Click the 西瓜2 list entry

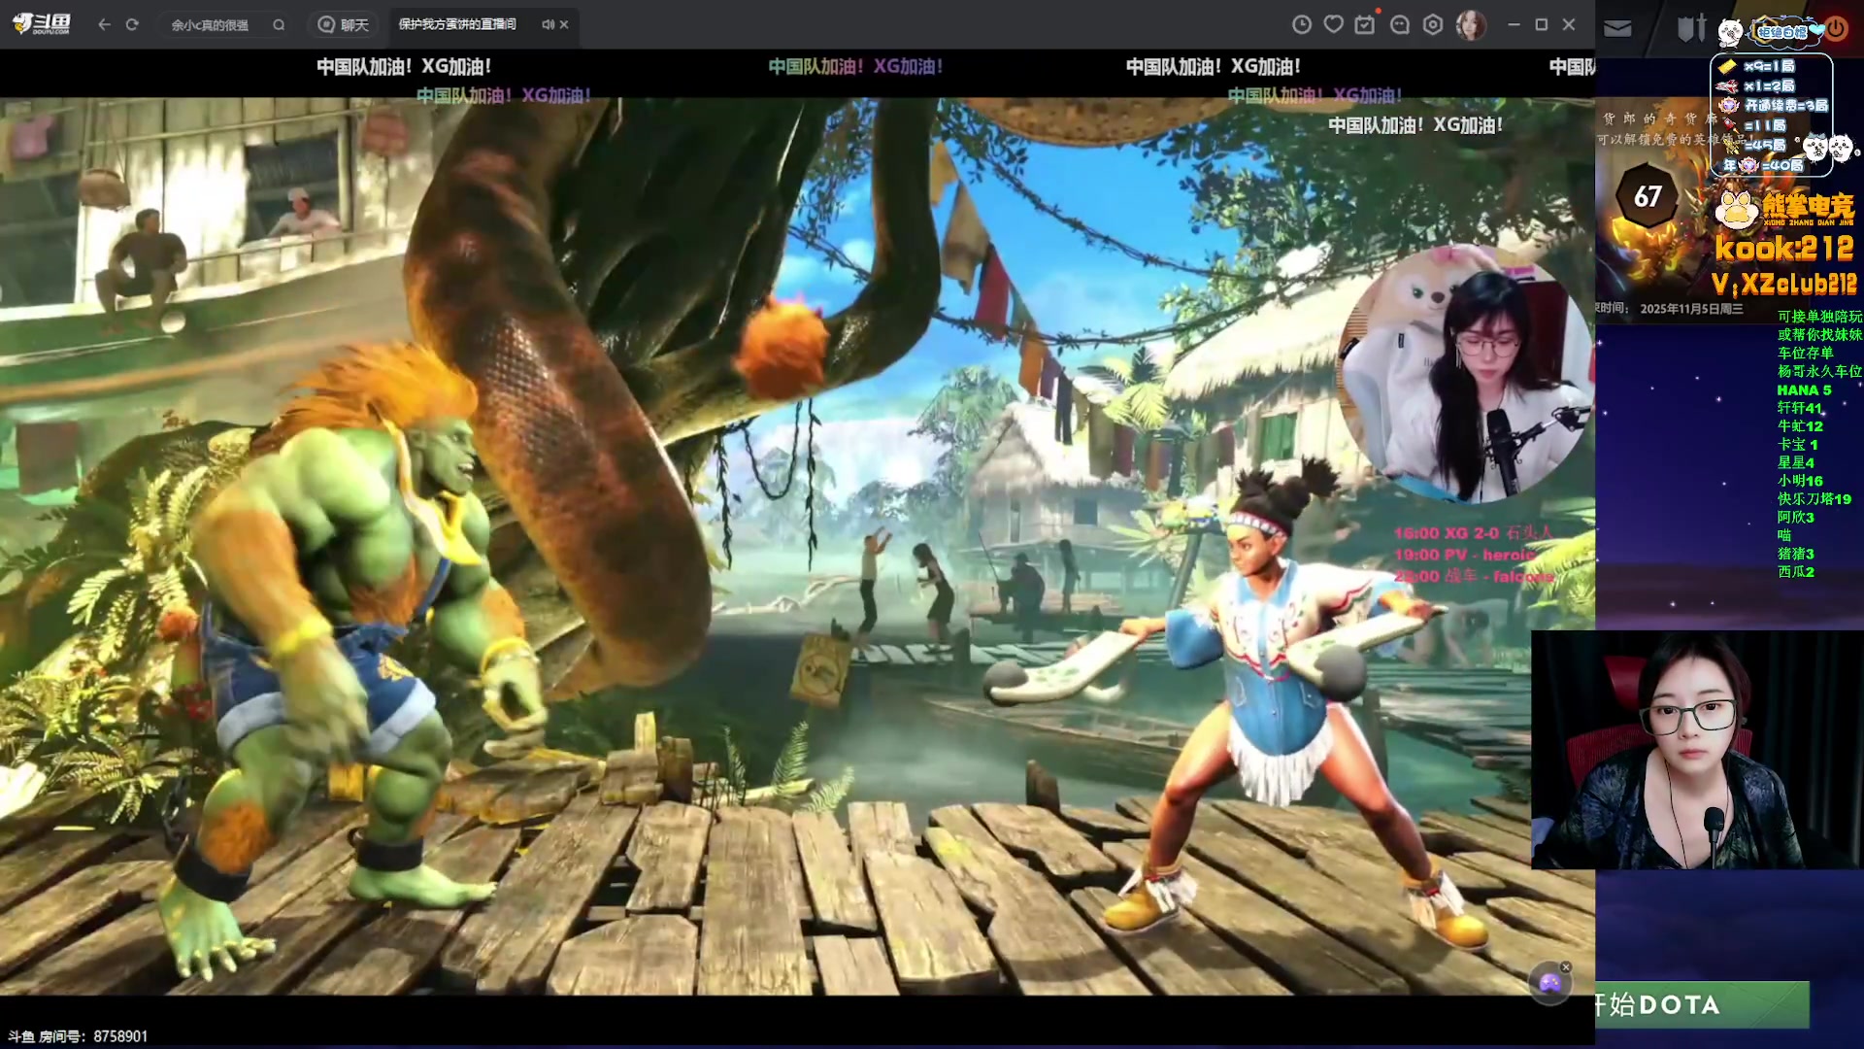point(1795,572)
